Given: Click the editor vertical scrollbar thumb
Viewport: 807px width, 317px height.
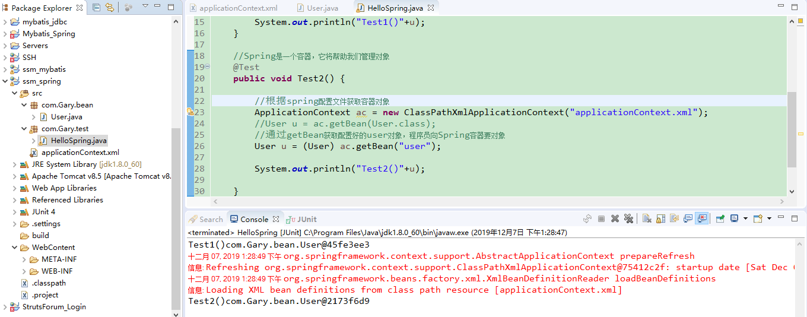Looking at the screenshot, I should (792, 129).
